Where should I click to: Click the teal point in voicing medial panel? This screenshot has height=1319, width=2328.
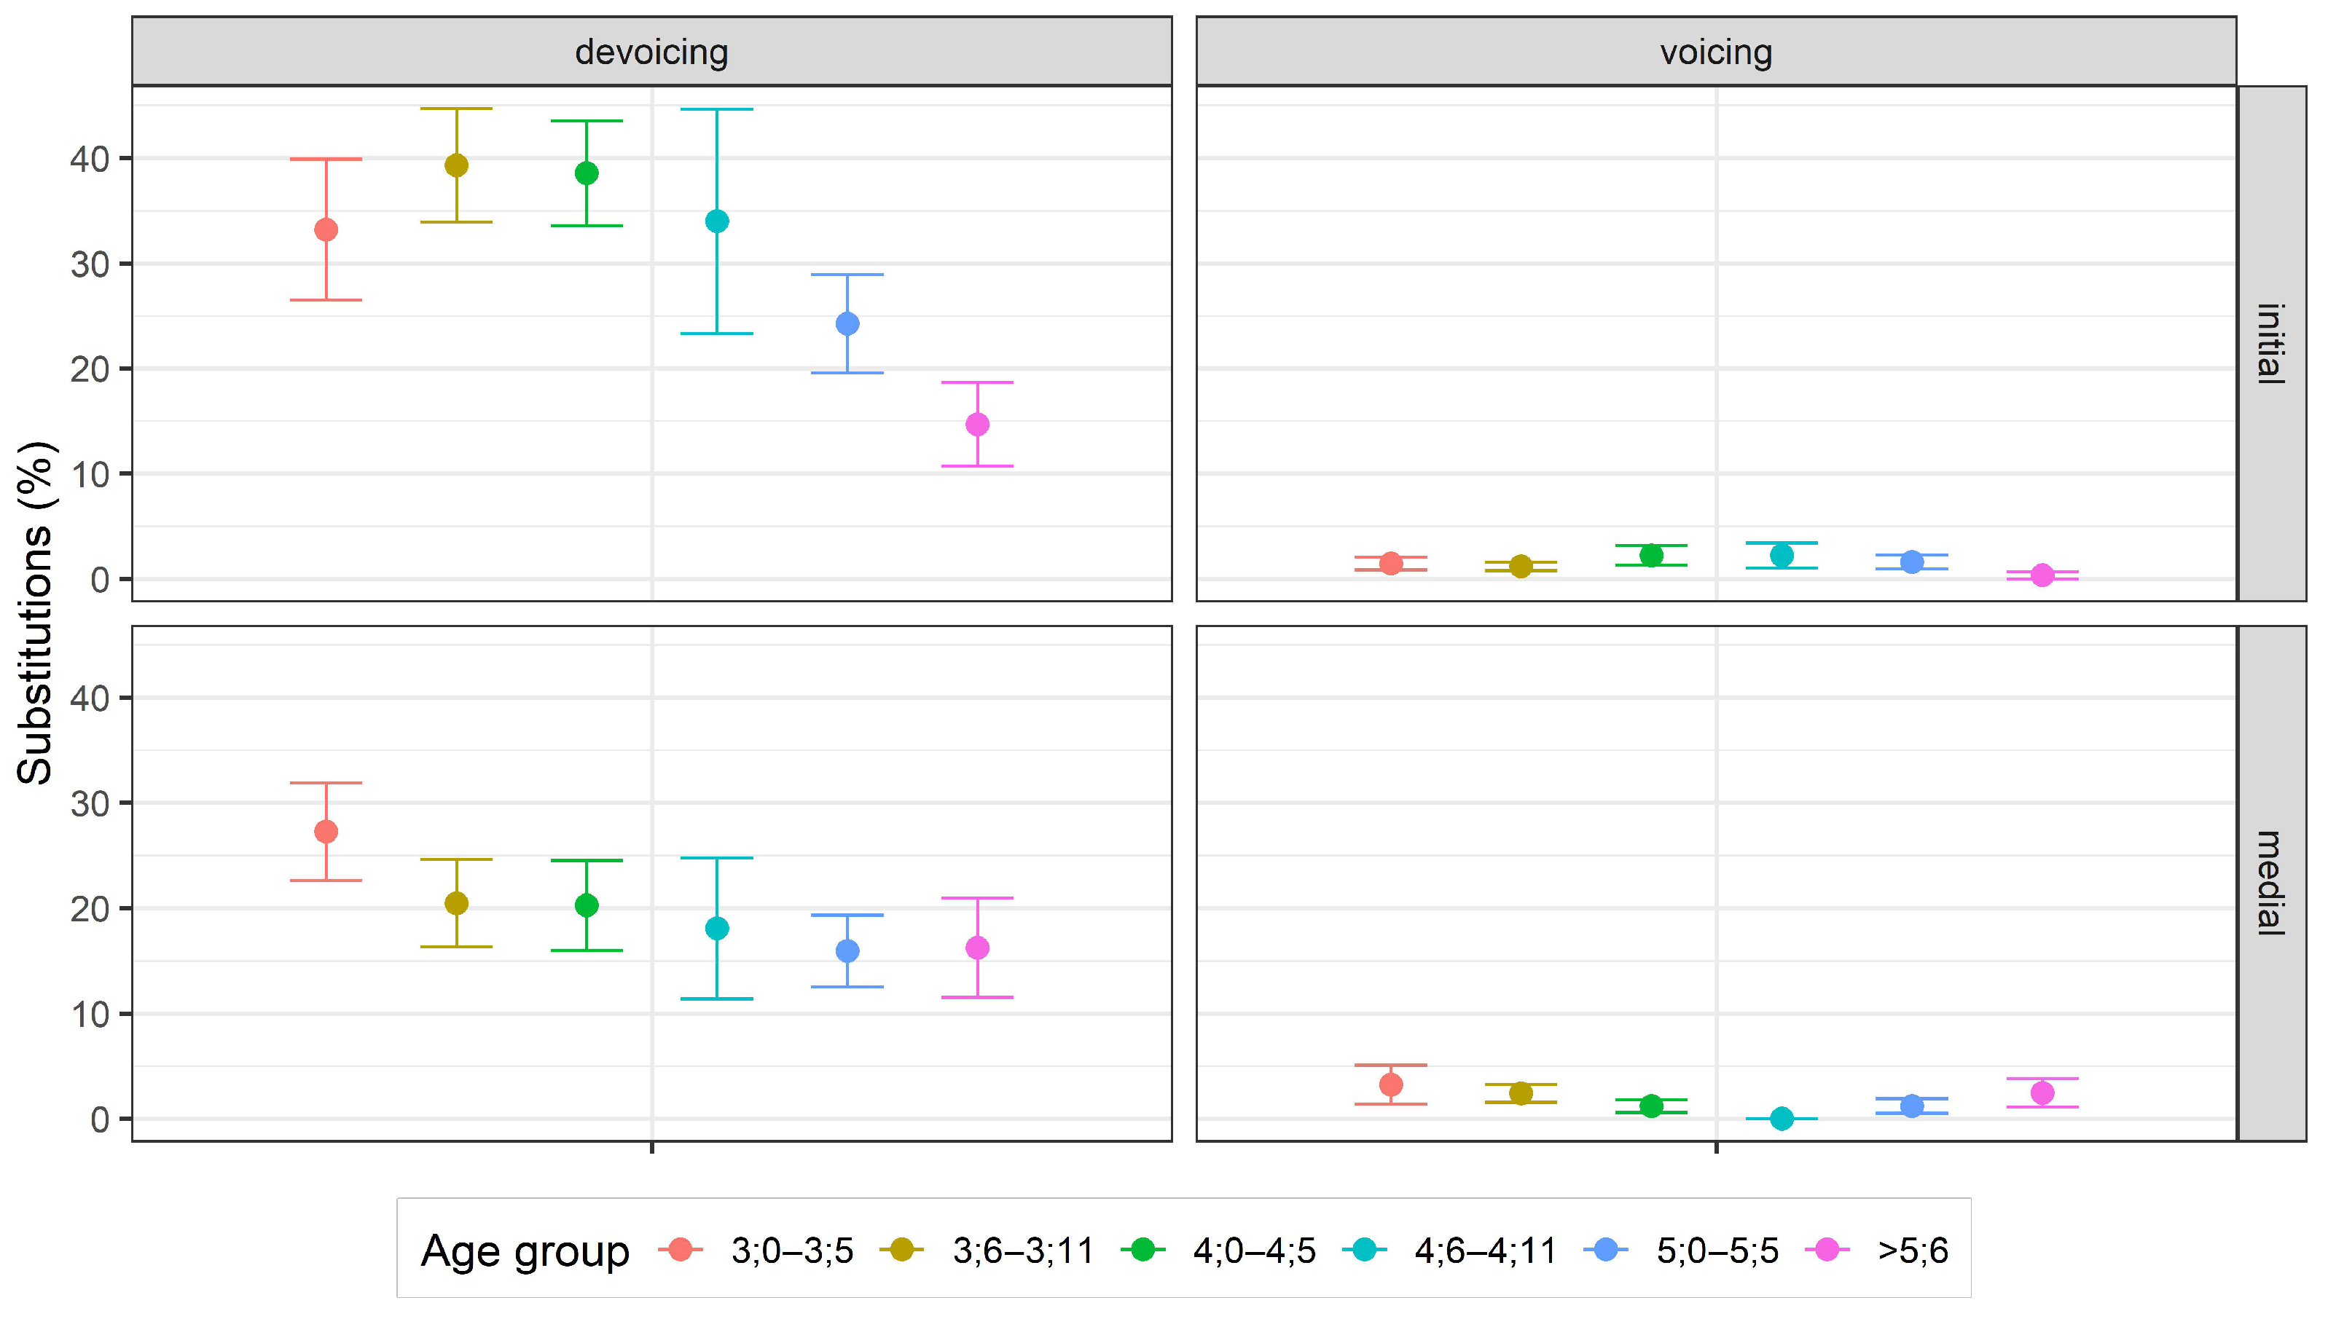[1782, 1119]
